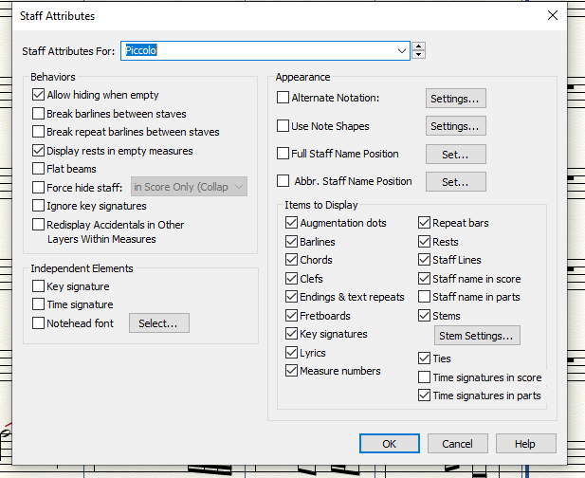The image size is (585, 478).
Task: Click the staff selector down arrow
Action: 419,55
